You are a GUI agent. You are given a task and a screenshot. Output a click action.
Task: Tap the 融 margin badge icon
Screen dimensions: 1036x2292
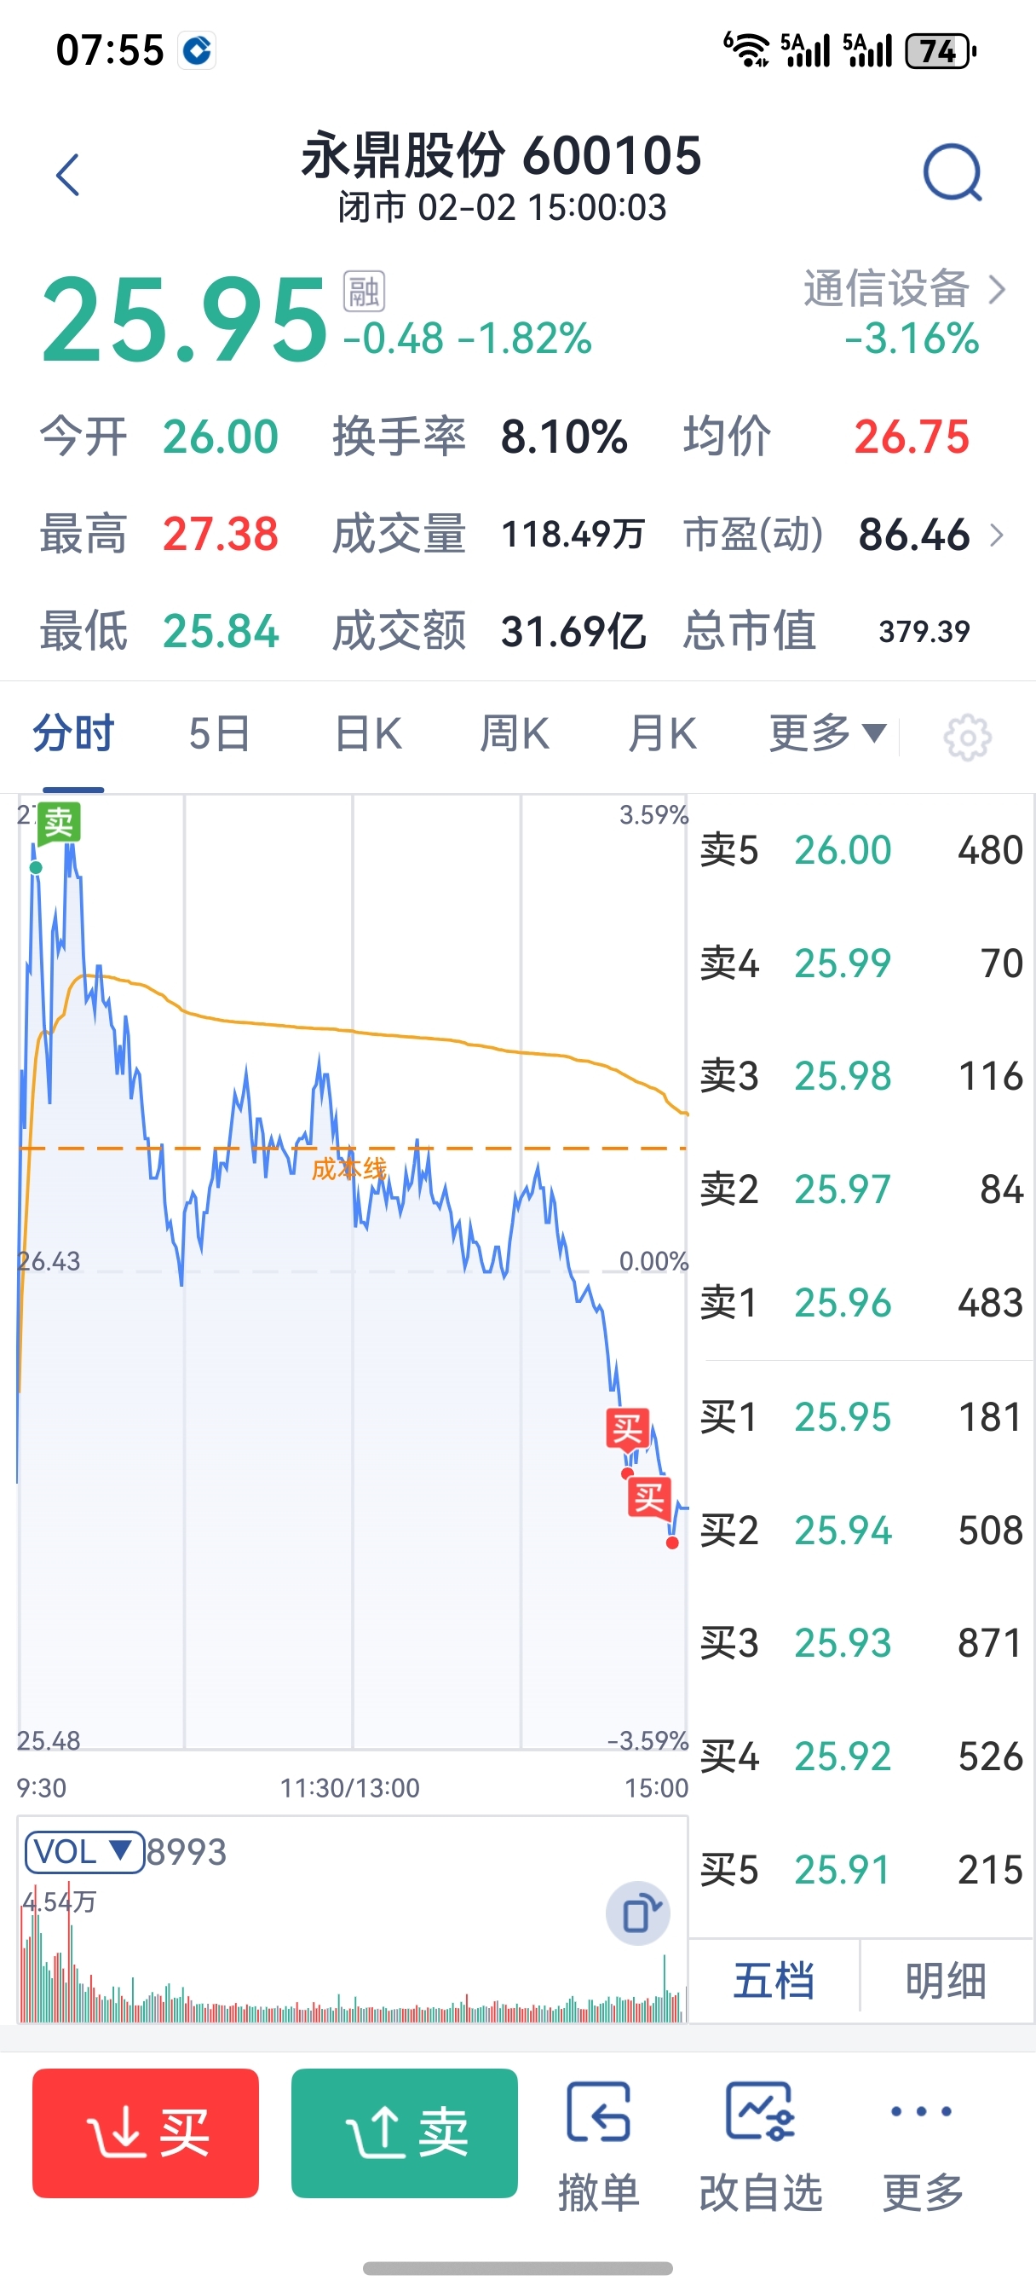pos(364,291)
